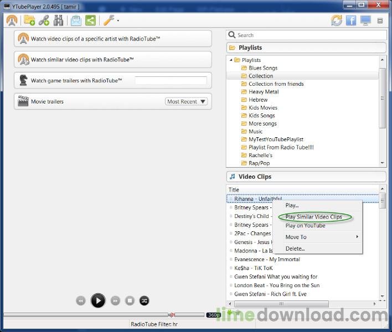
Task: Click the refresh icon in the toolbar
Action: [x=337, y=20]
